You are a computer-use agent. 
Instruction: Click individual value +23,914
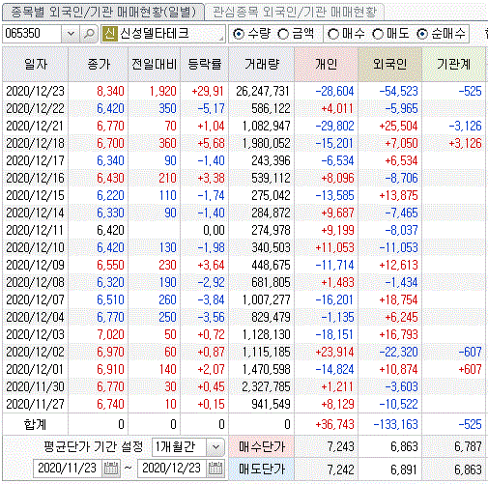334,352
